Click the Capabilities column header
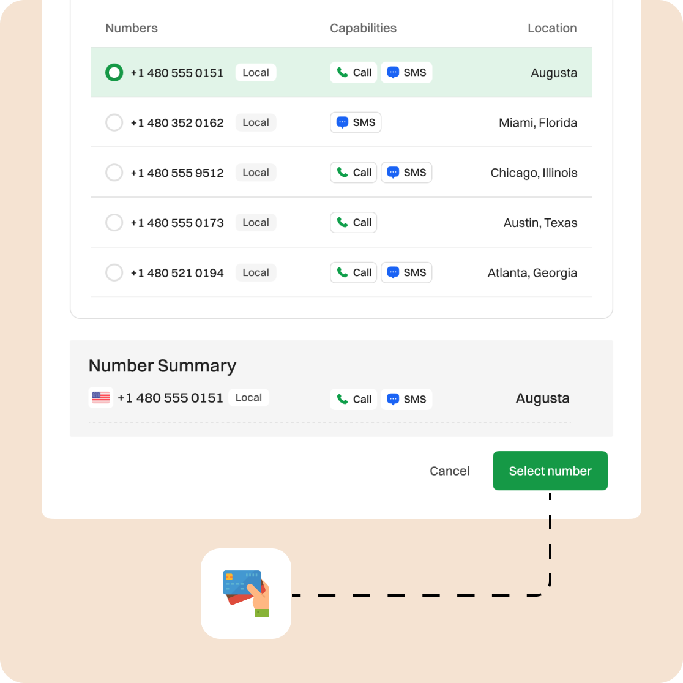The height and width of the screenshot is (683, 683). pyautogui.click(x=363, y=28)
